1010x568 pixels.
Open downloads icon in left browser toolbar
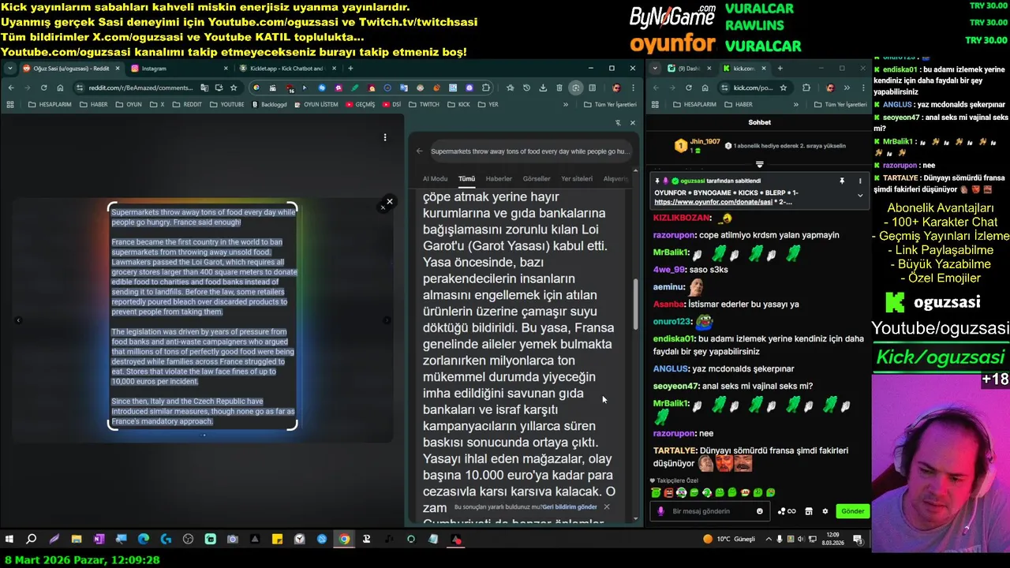pos(543,88)
